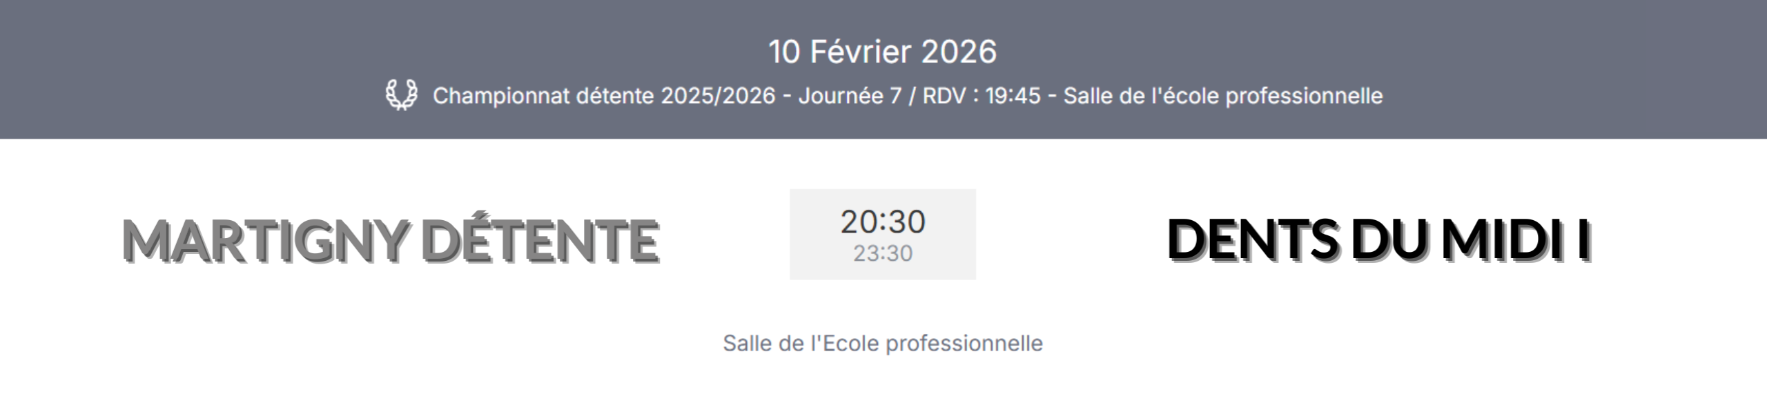Click the word MARTIGNY in the home team

(x=265, y=239)
